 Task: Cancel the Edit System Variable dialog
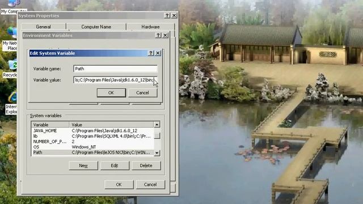142,93
